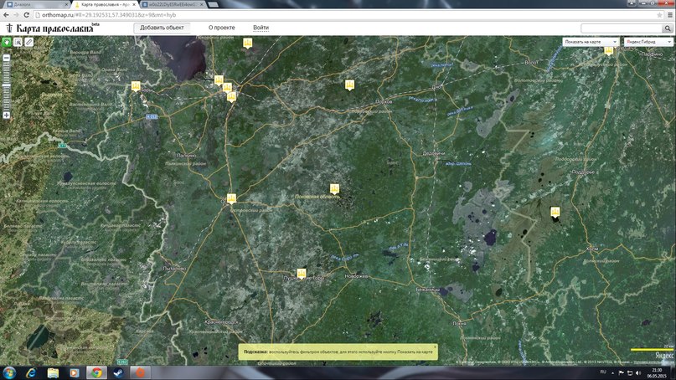This screenshot has width=676, height=380.
Task: Bookmark the page with the star icon
Action: coord(659,15)
